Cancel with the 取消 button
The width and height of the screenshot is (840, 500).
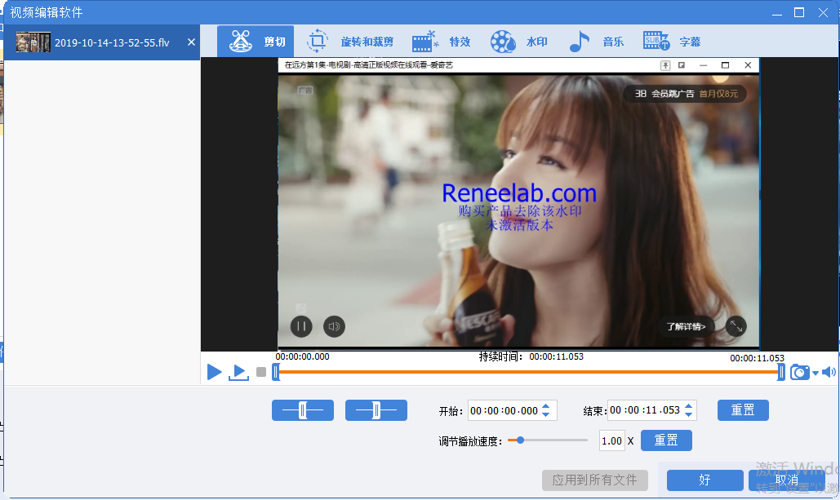786,480
